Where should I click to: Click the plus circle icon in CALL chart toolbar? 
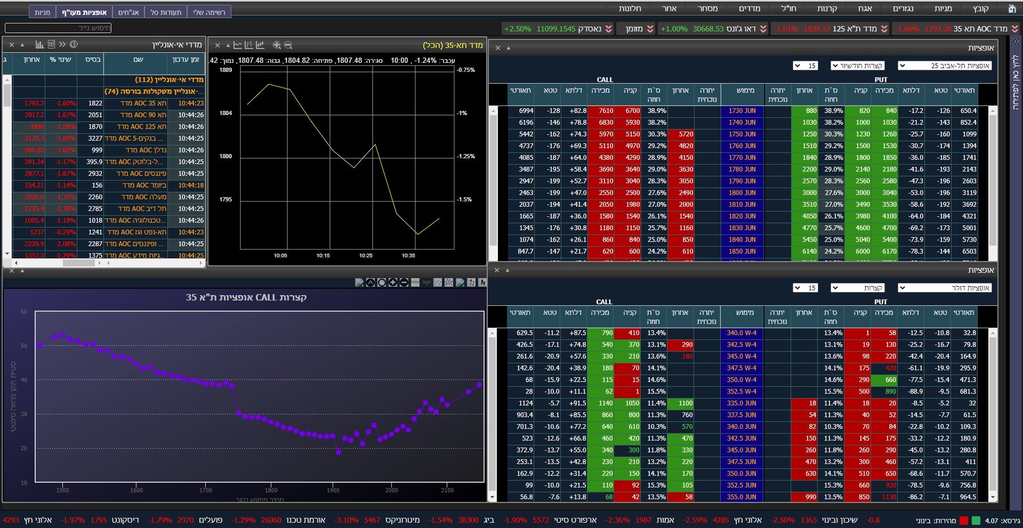[393, 282]
